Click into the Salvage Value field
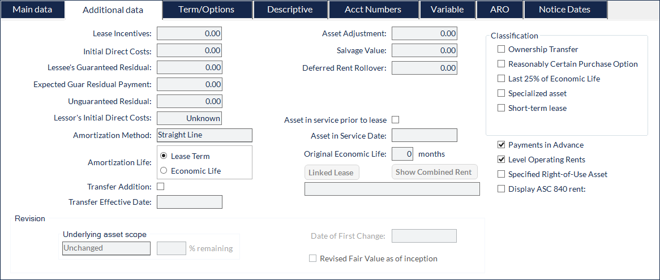Viewport: 660px width, 280px height. pyautogui.click(x=425, y=50)
